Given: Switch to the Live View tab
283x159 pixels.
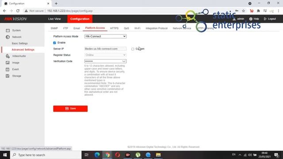Looking at the screenshot, I should pyautogui.click(x=54, y=19).
